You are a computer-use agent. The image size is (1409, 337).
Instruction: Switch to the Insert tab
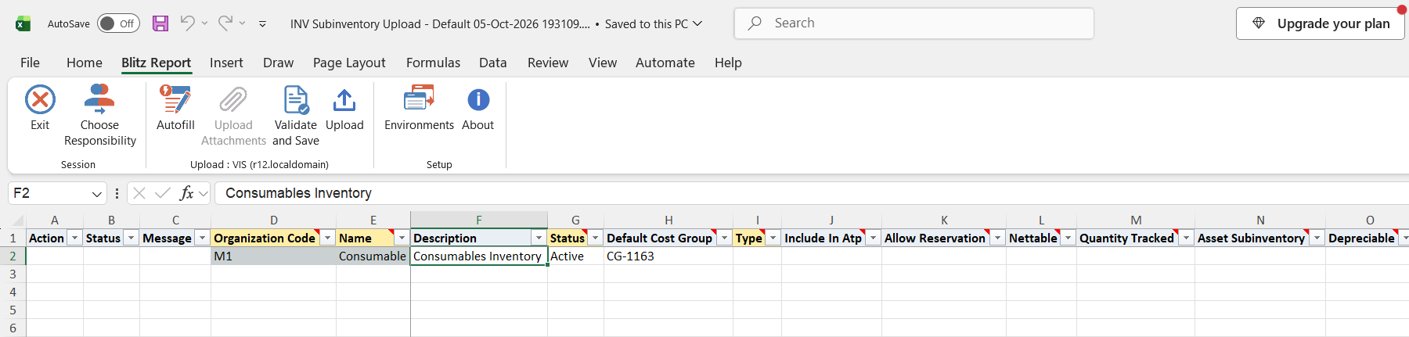tap(226, 63)
